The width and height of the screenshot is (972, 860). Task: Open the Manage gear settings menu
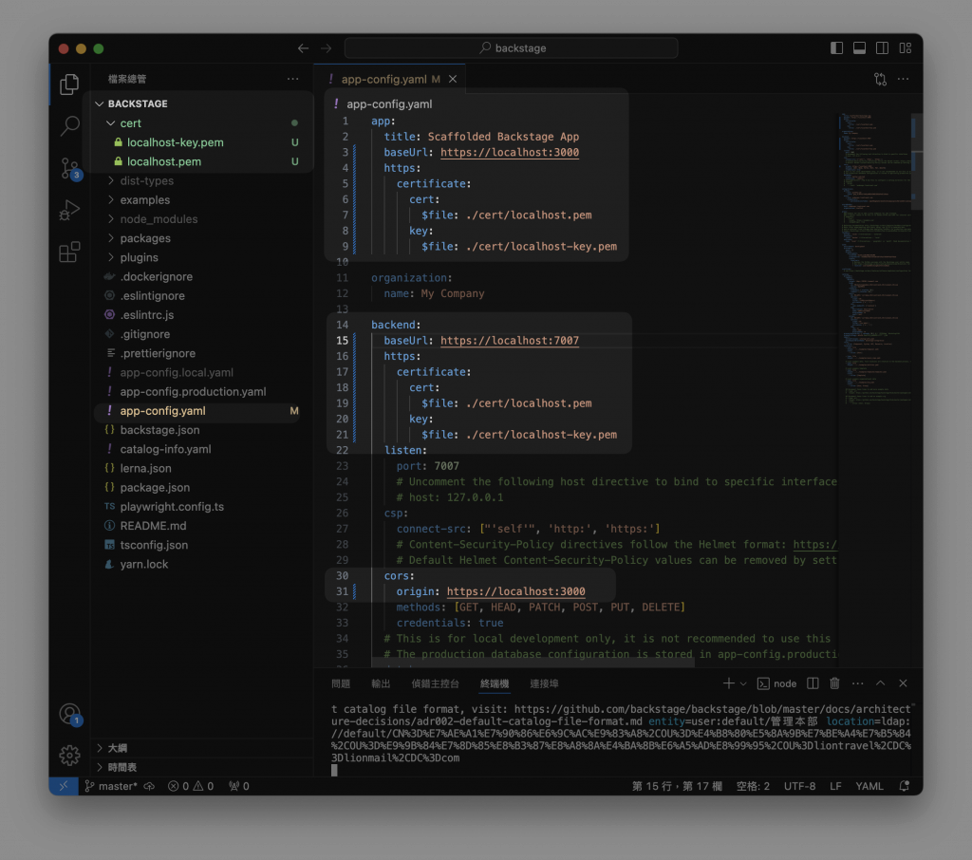click(69, 755)
